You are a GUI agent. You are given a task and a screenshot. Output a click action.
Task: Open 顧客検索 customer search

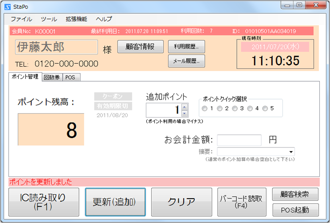pyautogui.click(x=295, y=194)
